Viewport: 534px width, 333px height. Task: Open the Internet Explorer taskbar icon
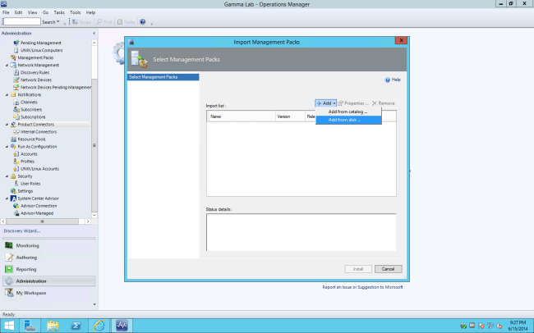coord(98,324)
